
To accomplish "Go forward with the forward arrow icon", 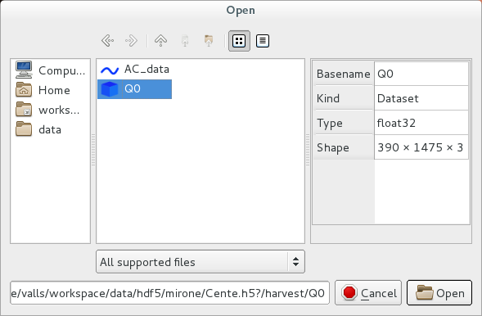I will (131, 41).
